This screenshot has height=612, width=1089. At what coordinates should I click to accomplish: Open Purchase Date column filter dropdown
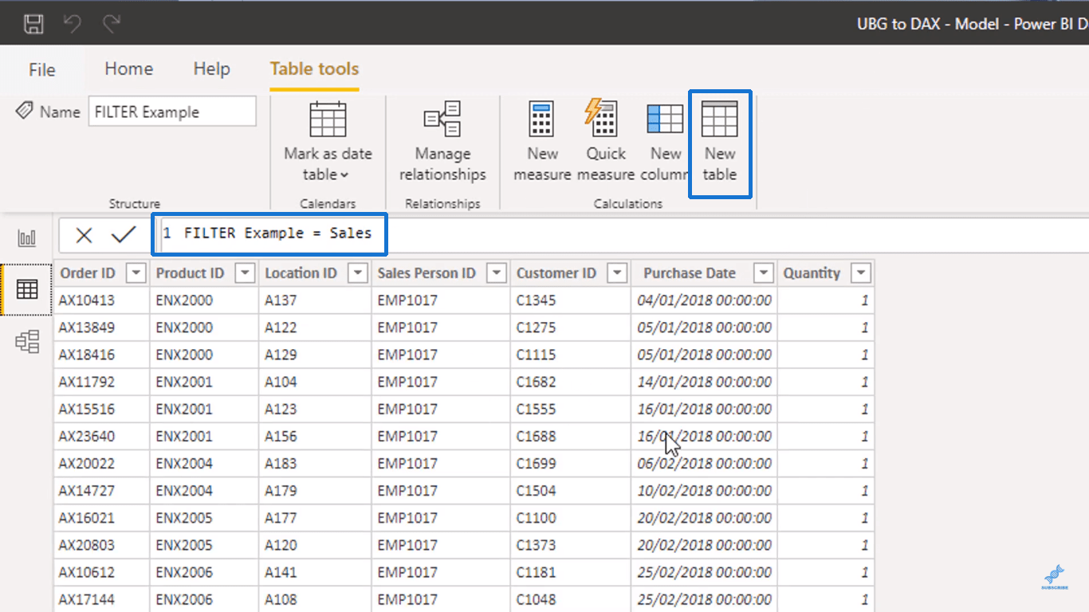764,273
